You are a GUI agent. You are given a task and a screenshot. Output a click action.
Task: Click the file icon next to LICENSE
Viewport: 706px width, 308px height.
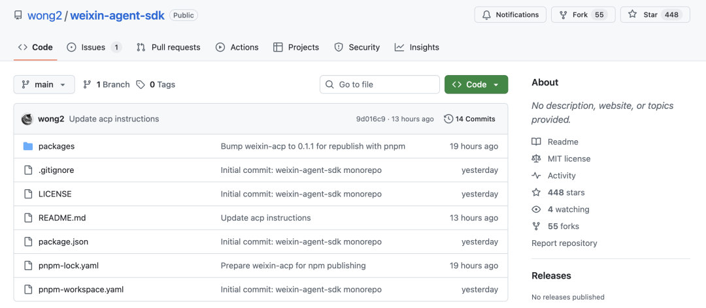pyautogui.click(x=28, y=194)
